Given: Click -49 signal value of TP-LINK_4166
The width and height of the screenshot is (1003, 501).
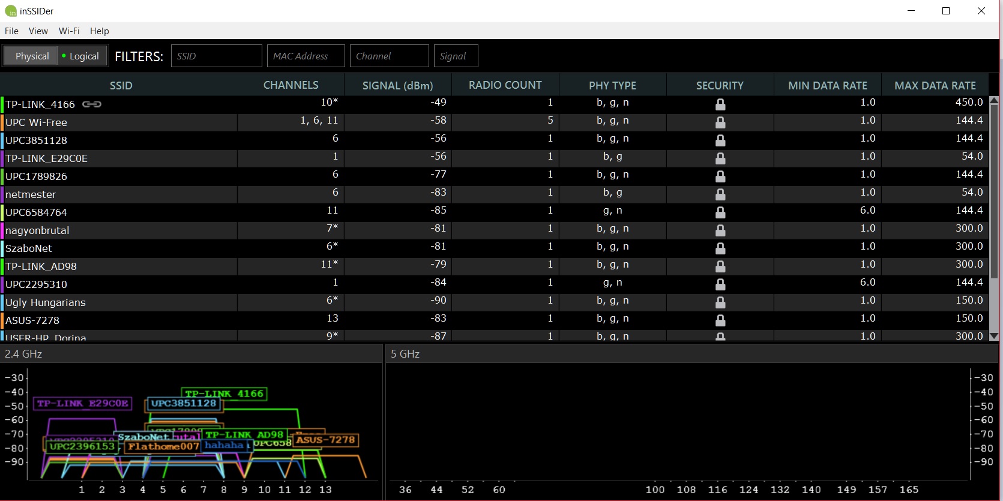Looking at the screenshot, I should coord(438,103).
